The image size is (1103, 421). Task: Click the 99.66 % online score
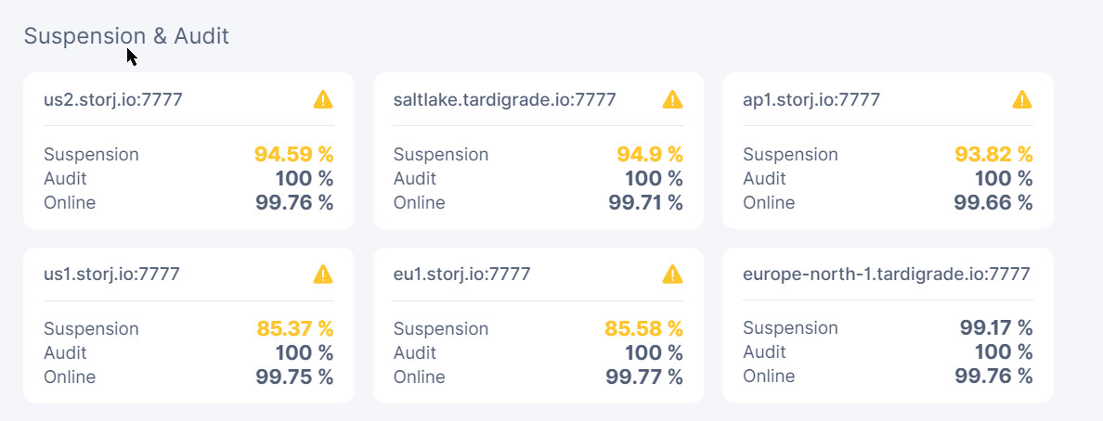(x=993, y=203)
